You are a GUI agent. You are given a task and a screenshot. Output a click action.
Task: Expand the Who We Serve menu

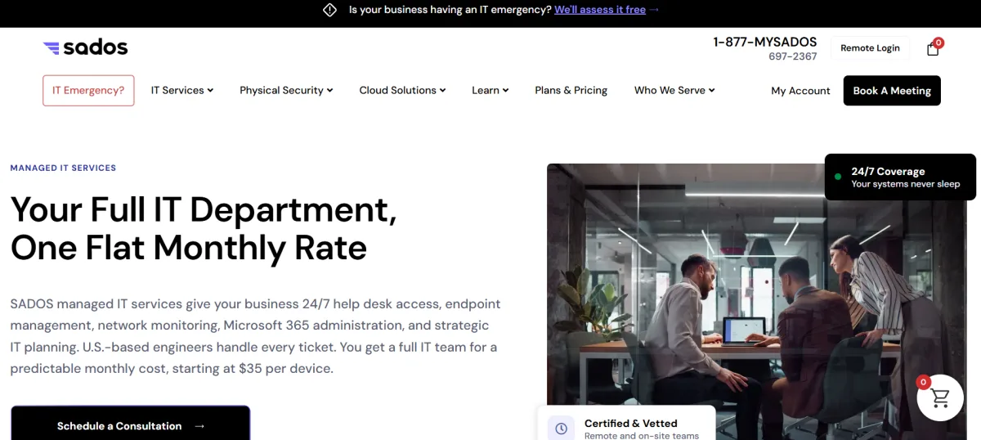point(674,91)
